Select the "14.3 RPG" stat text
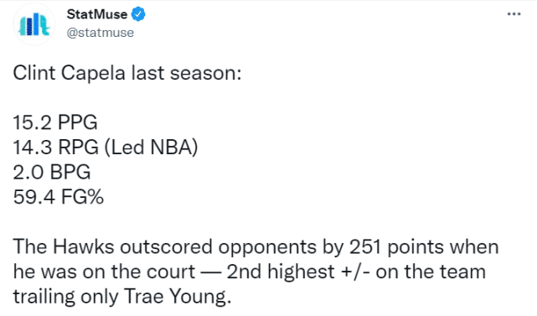The width and height of the screenshot is (537, 316). pyautogui.click(x=56, y=148)
